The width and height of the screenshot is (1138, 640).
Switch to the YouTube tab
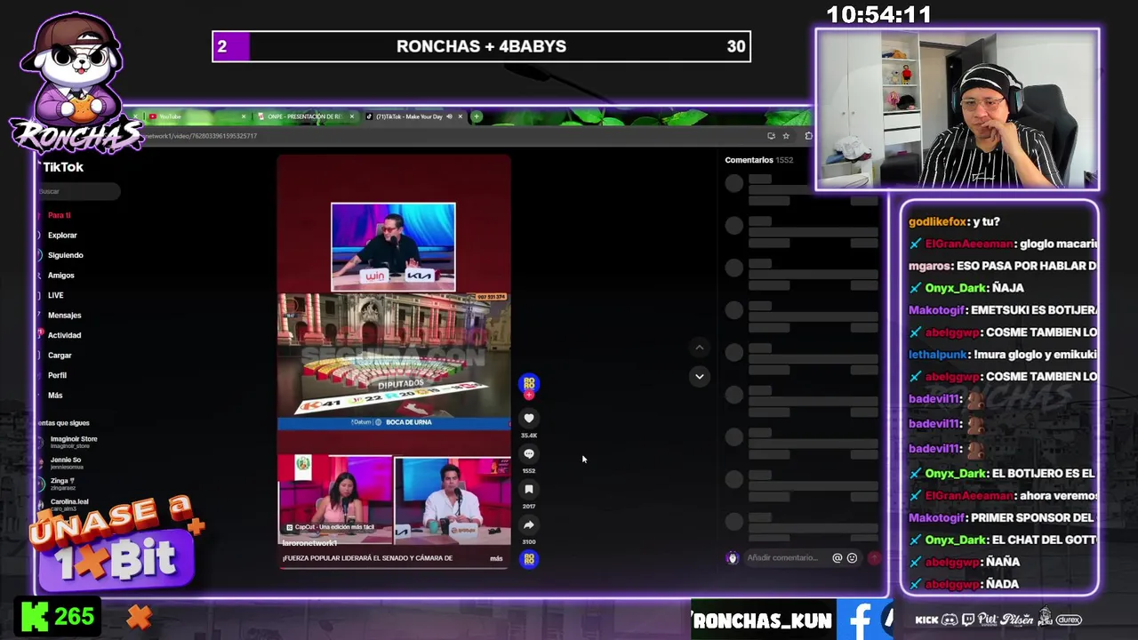[x=196, y=116]
